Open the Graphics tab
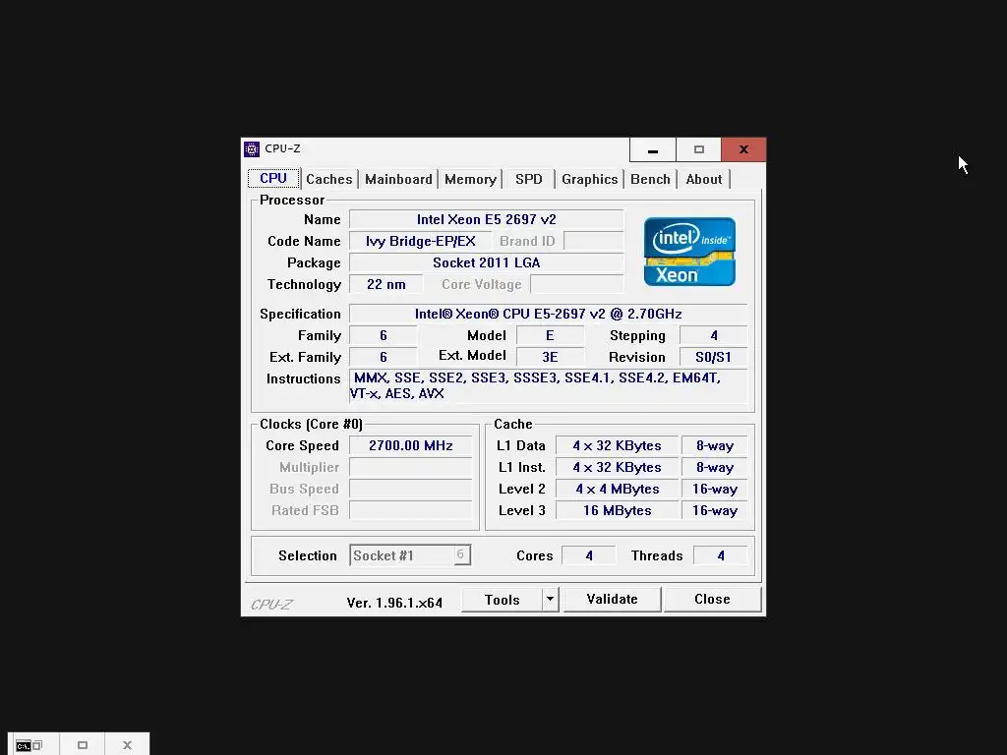Image resolution: width=1007 pixels, height=755 pixels. coord(590,179)
